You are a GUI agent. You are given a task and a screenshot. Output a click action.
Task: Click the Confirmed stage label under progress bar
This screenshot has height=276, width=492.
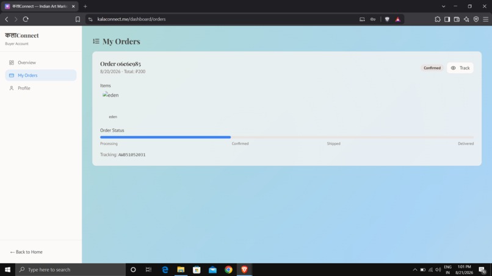tap(240, 143)
